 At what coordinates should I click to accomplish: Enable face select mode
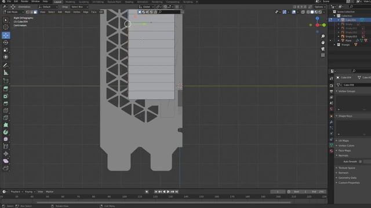[x=35, y=12]
